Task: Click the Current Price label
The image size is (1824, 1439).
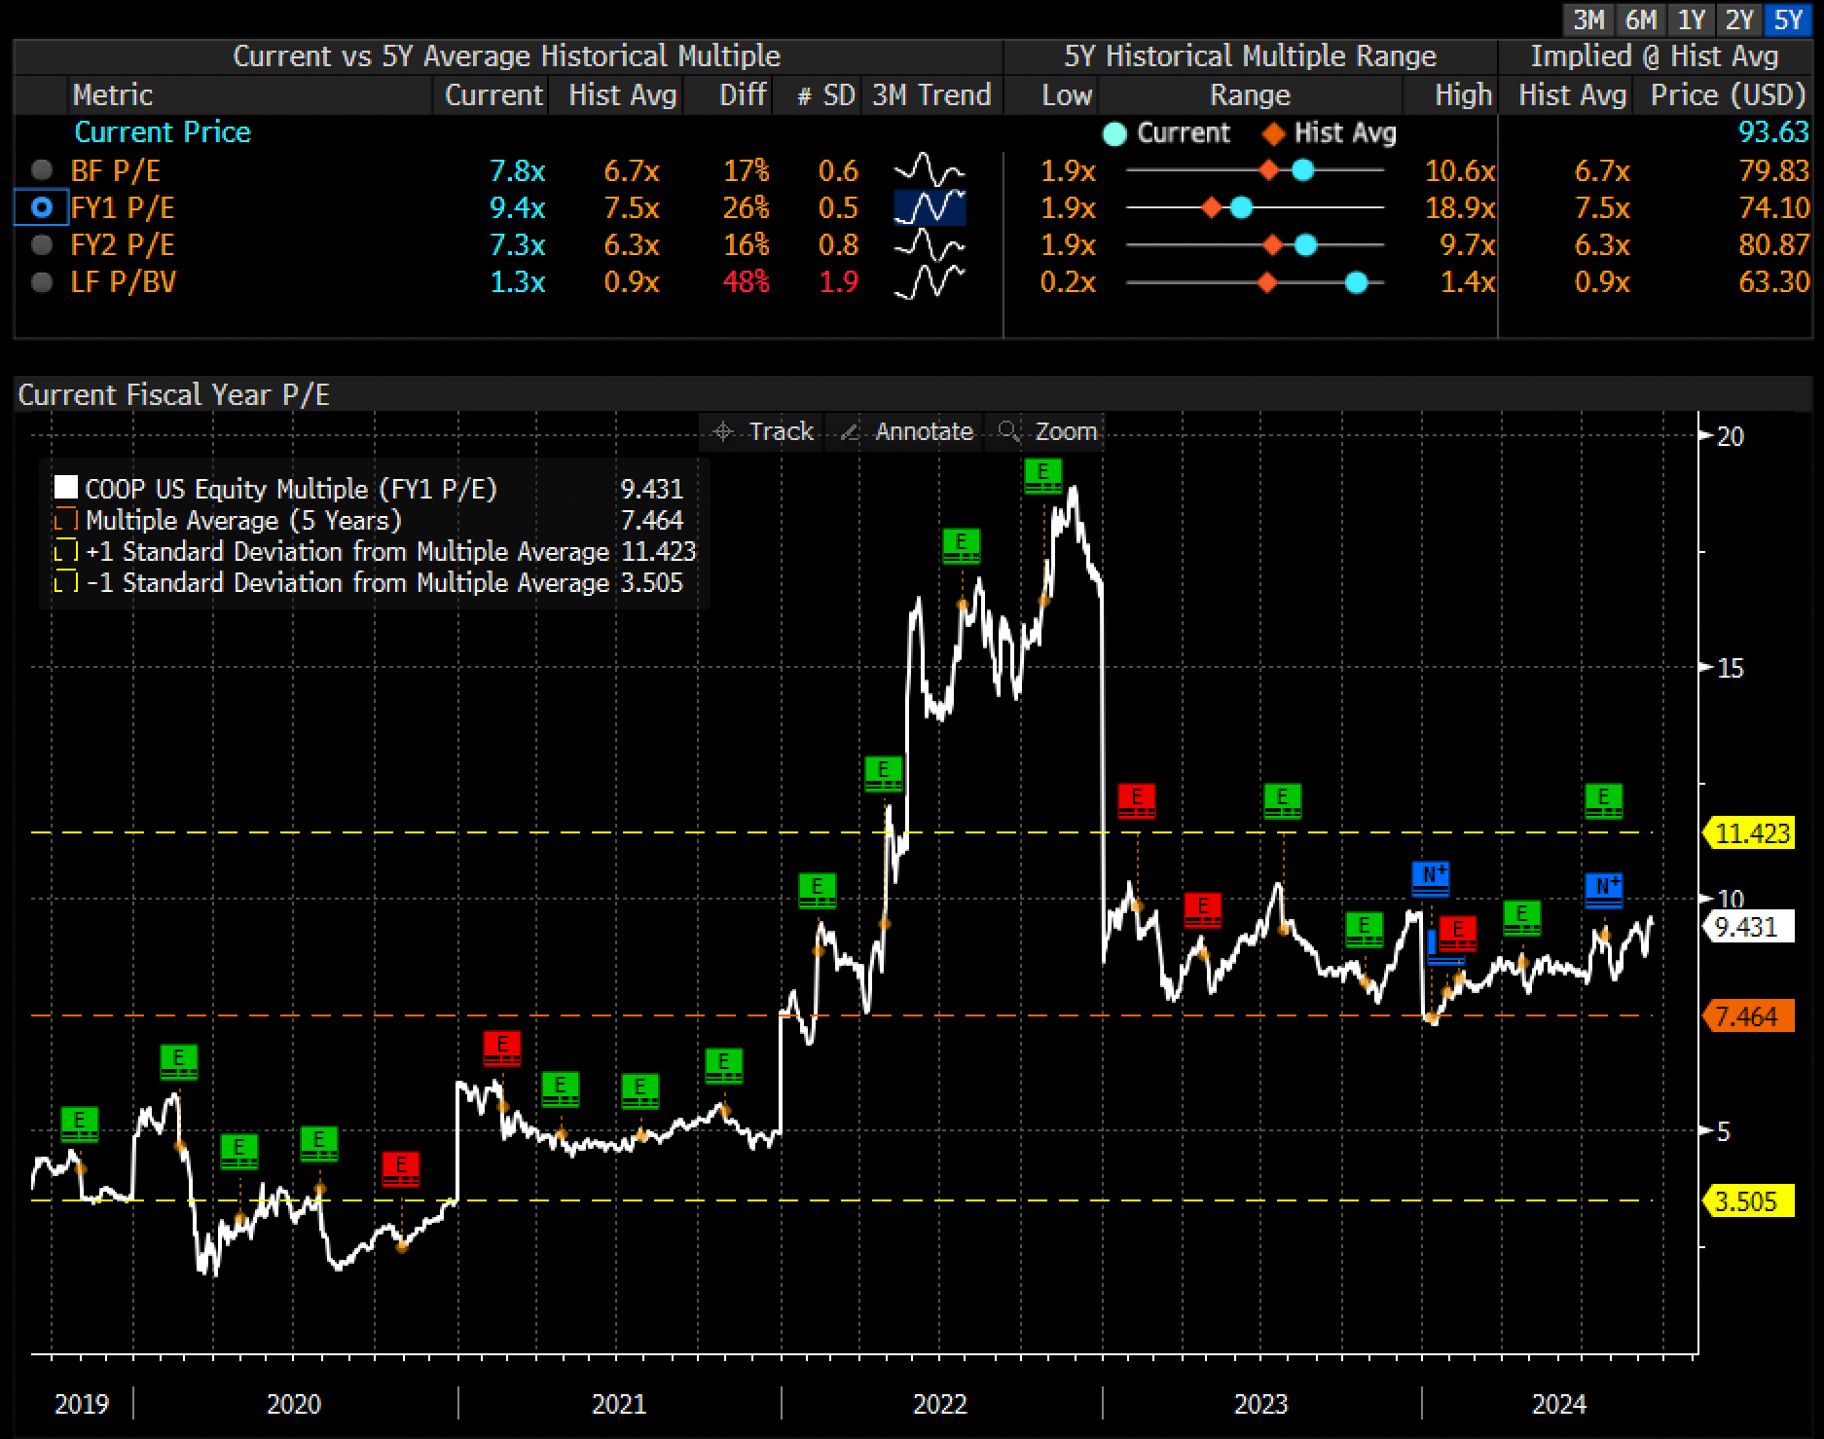Action: (163, 132)
